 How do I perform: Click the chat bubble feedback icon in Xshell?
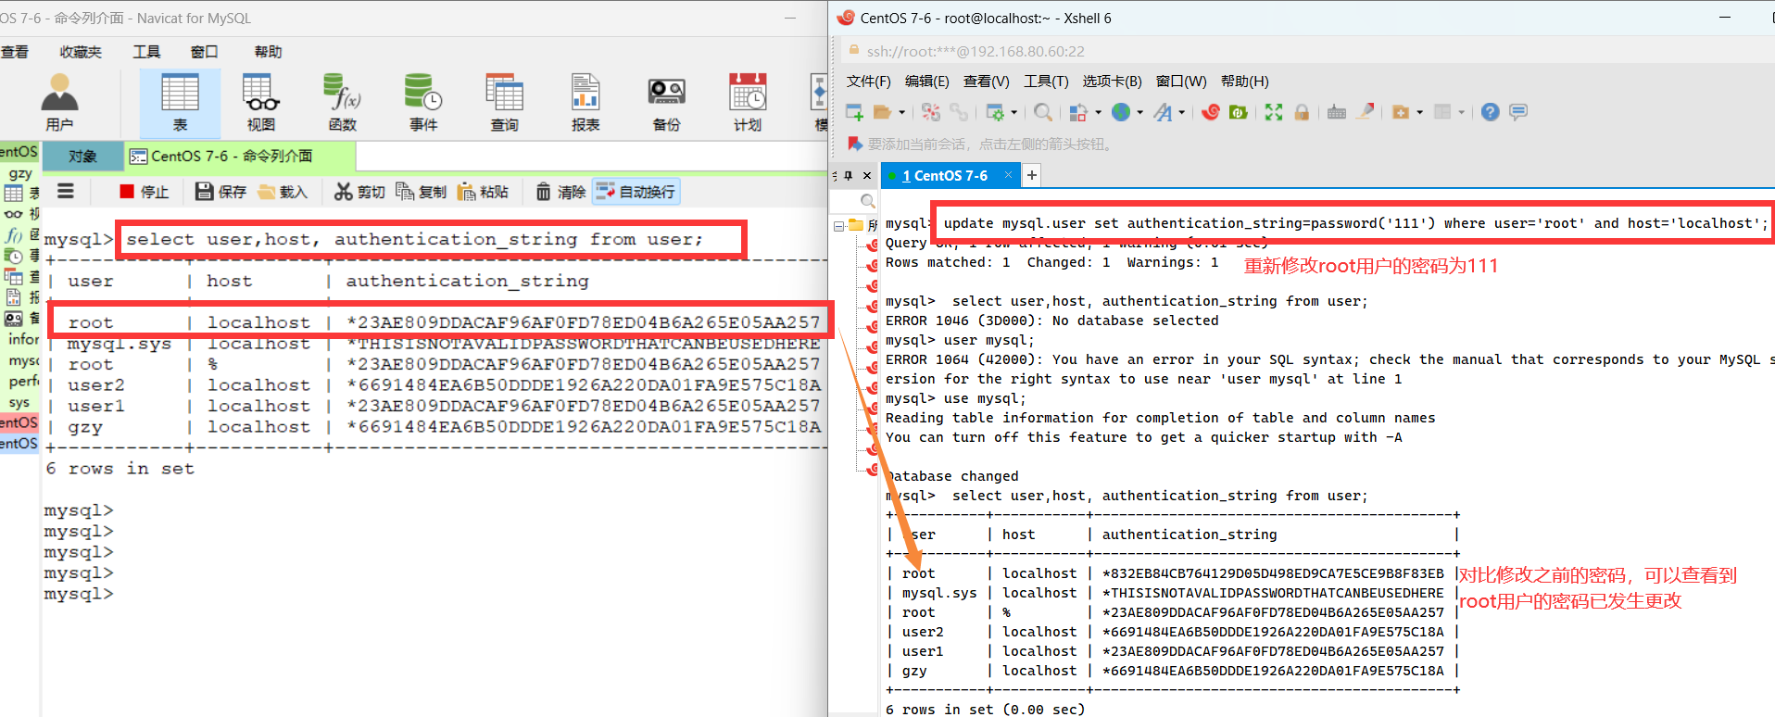point(1517,112)
